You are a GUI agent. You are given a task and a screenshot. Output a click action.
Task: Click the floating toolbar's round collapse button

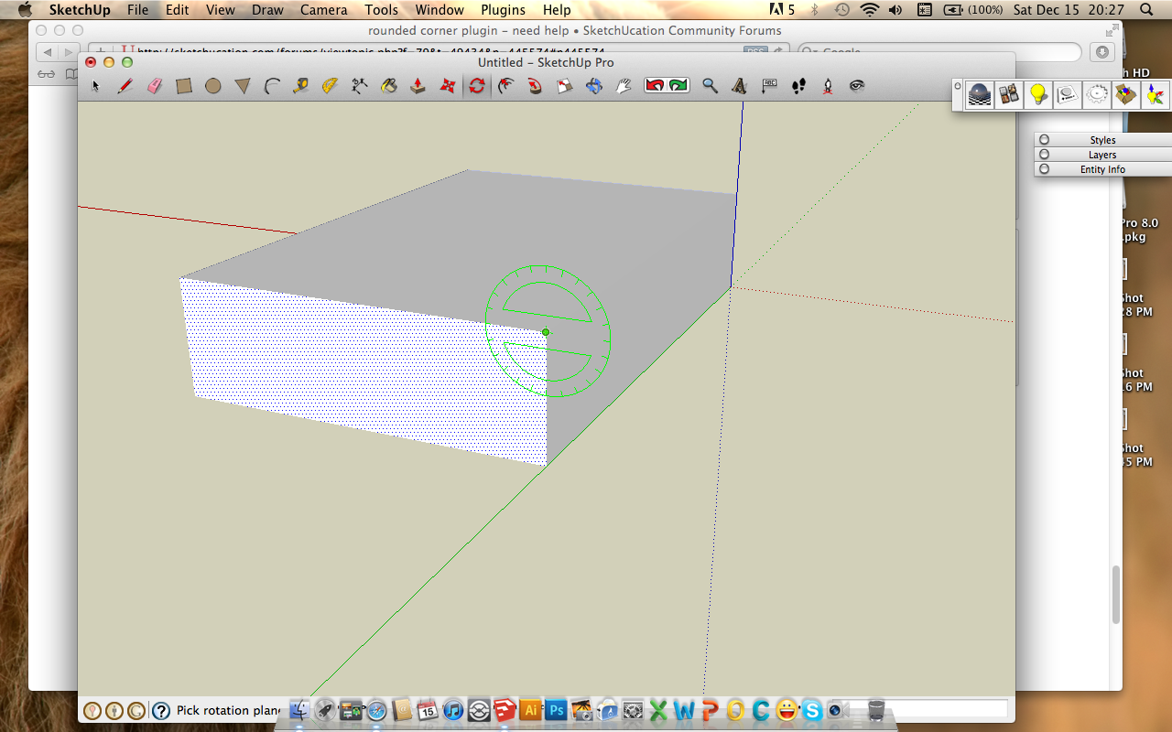[x=958, y=86]
